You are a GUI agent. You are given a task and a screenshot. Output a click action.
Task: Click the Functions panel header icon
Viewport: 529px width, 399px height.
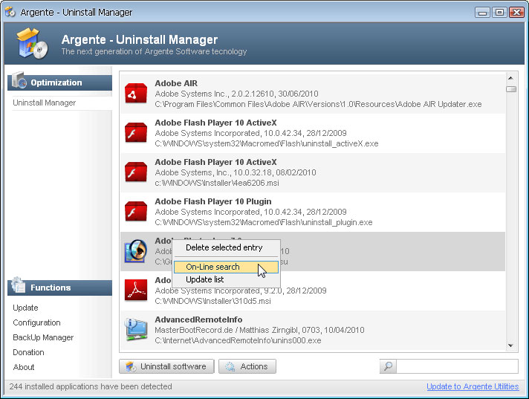18,285
